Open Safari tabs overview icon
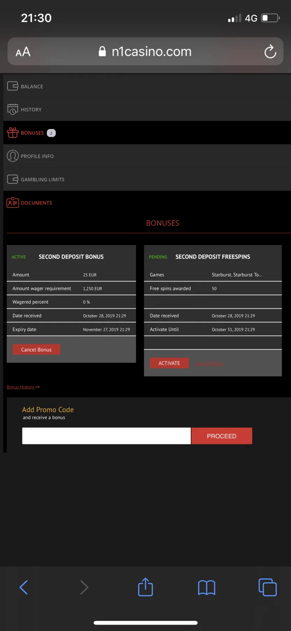Image resolution: width=291 pixels, height=631 pixels. (268, 587)
